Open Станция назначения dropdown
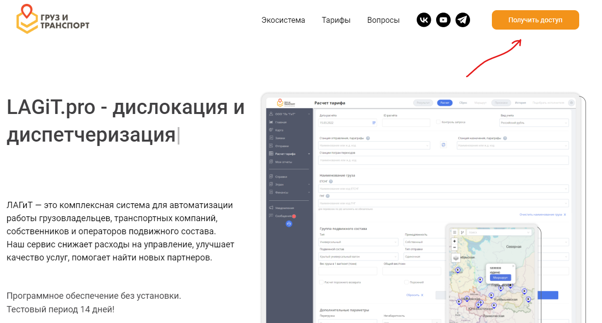The image size is (602, 323). [513, 145]
